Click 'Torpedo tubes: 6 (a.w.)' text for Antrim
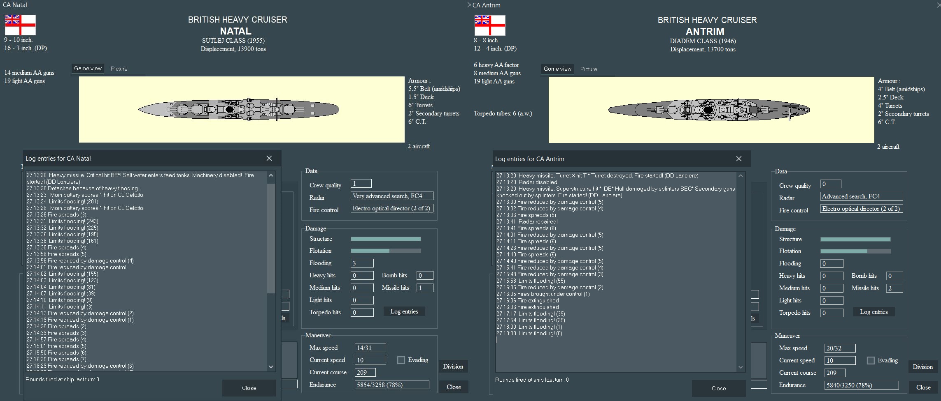The width and height of the screenshot is (941, 401). (503, 113)
